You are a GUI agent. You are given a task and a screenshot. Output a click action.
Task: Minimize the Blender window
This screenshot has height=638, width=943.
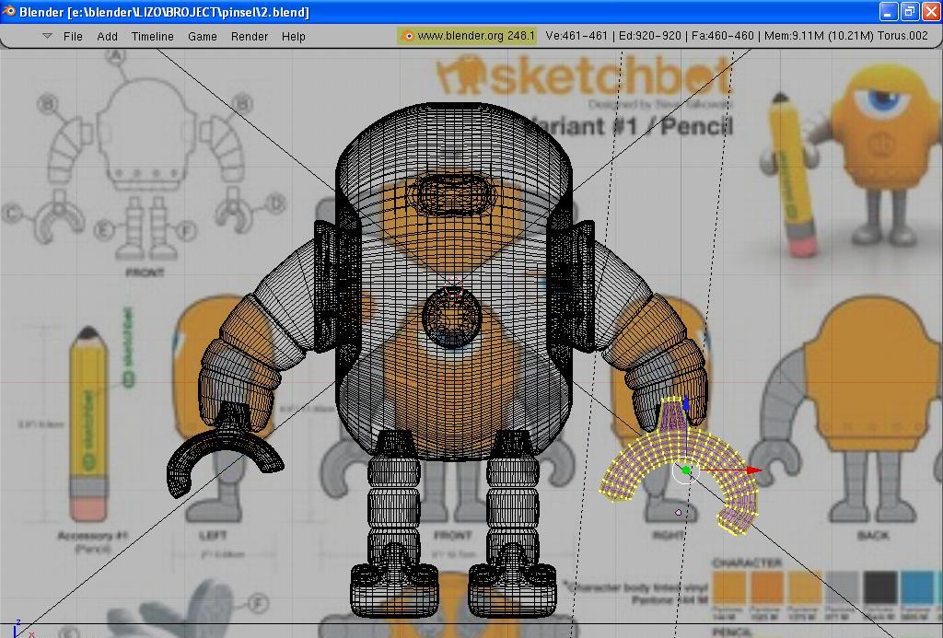tap(889, 11)
